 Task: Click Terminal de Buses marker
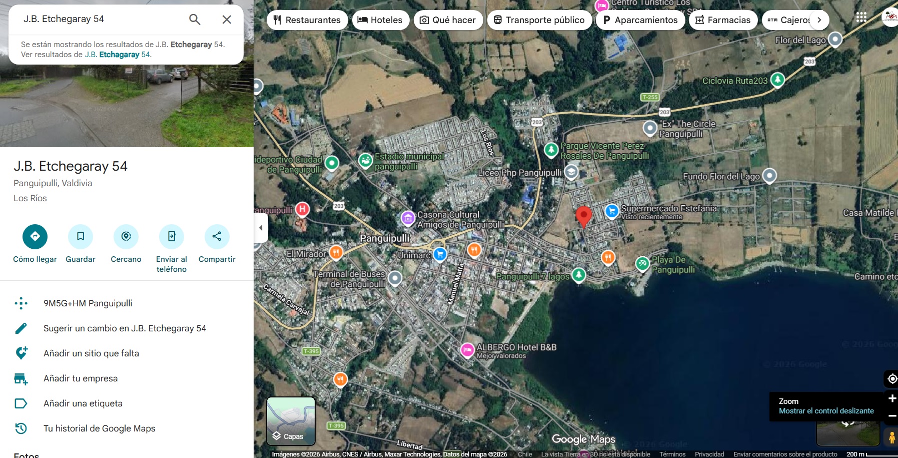pyautogui.click(x=395, y=278)
